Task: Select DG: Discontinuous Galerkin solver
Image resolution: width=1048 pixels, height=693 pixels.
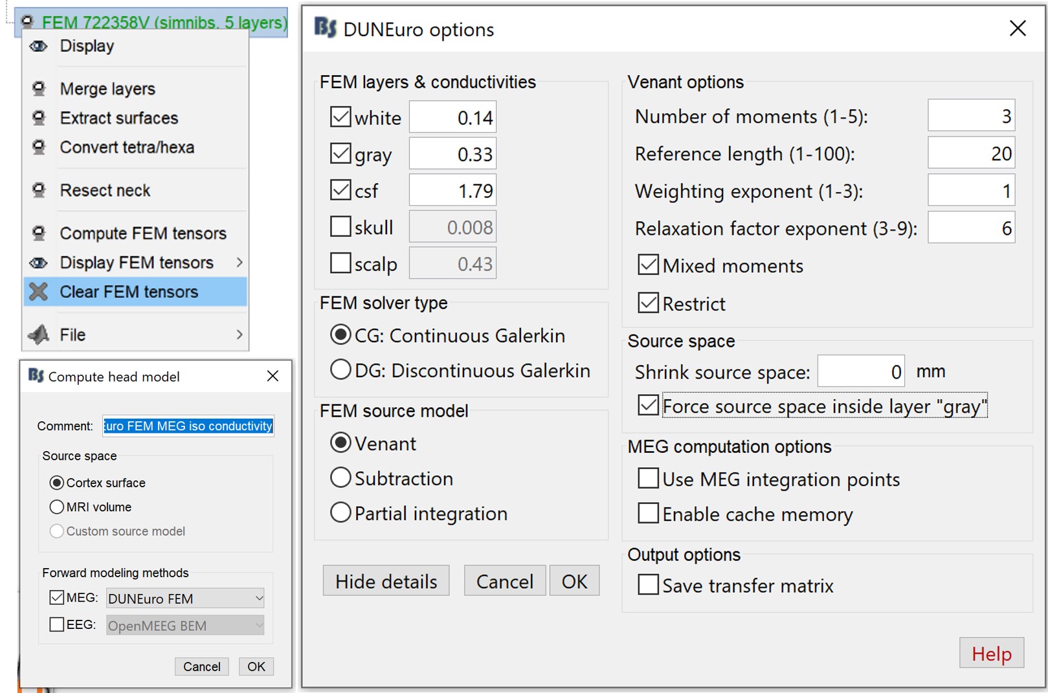Action: pos(340,370)
